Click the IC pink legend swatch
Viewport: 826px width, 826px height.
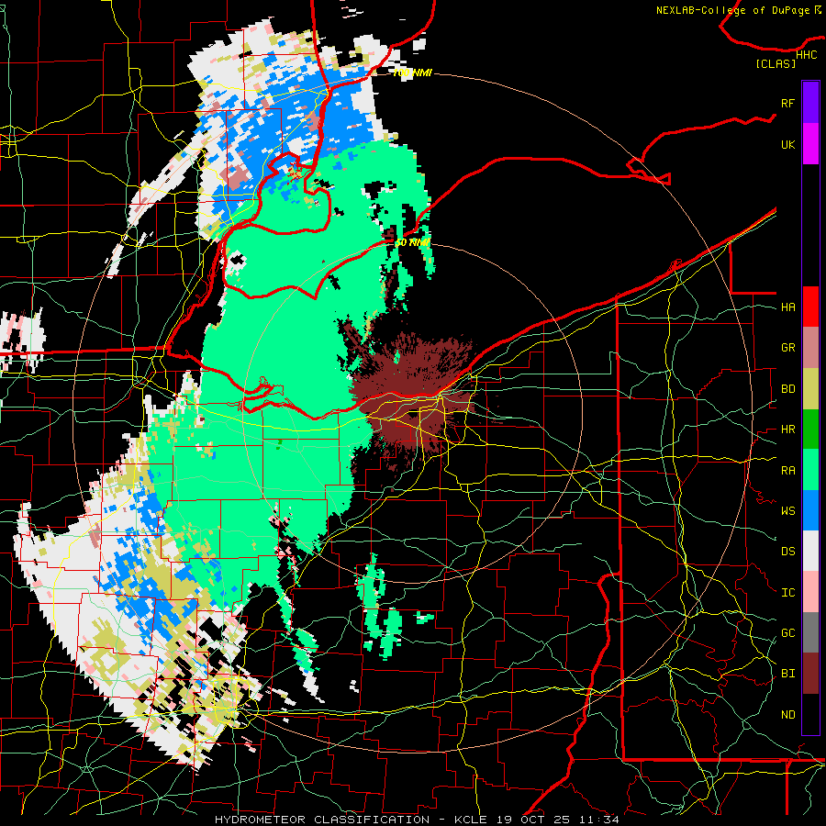tap(810, 592)
